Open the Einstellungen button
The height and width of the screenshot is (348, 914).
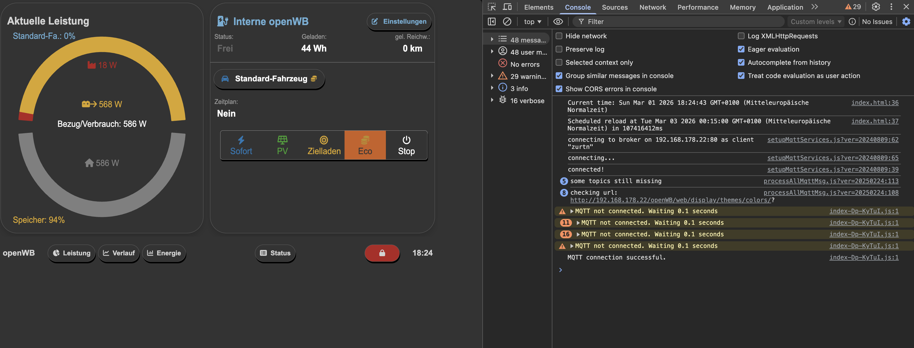399,22
